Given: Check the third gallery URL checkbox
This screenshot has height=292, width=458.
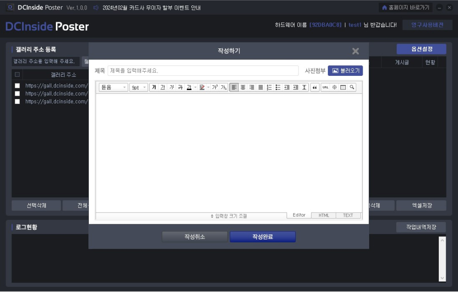Looking at the screenshot, I should [17, 101].
